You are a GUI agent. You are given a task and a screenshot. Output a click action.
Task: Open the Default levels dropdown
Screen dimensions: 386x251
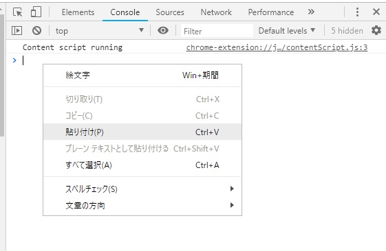point(287,31)
